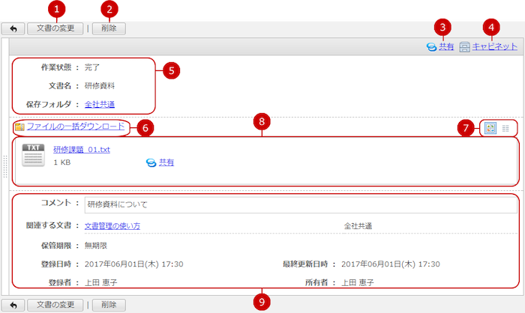Click the top 文書の変更 button
Viewport: 525px width, 313px height.
pyautogui.click(x=55, y=28)
